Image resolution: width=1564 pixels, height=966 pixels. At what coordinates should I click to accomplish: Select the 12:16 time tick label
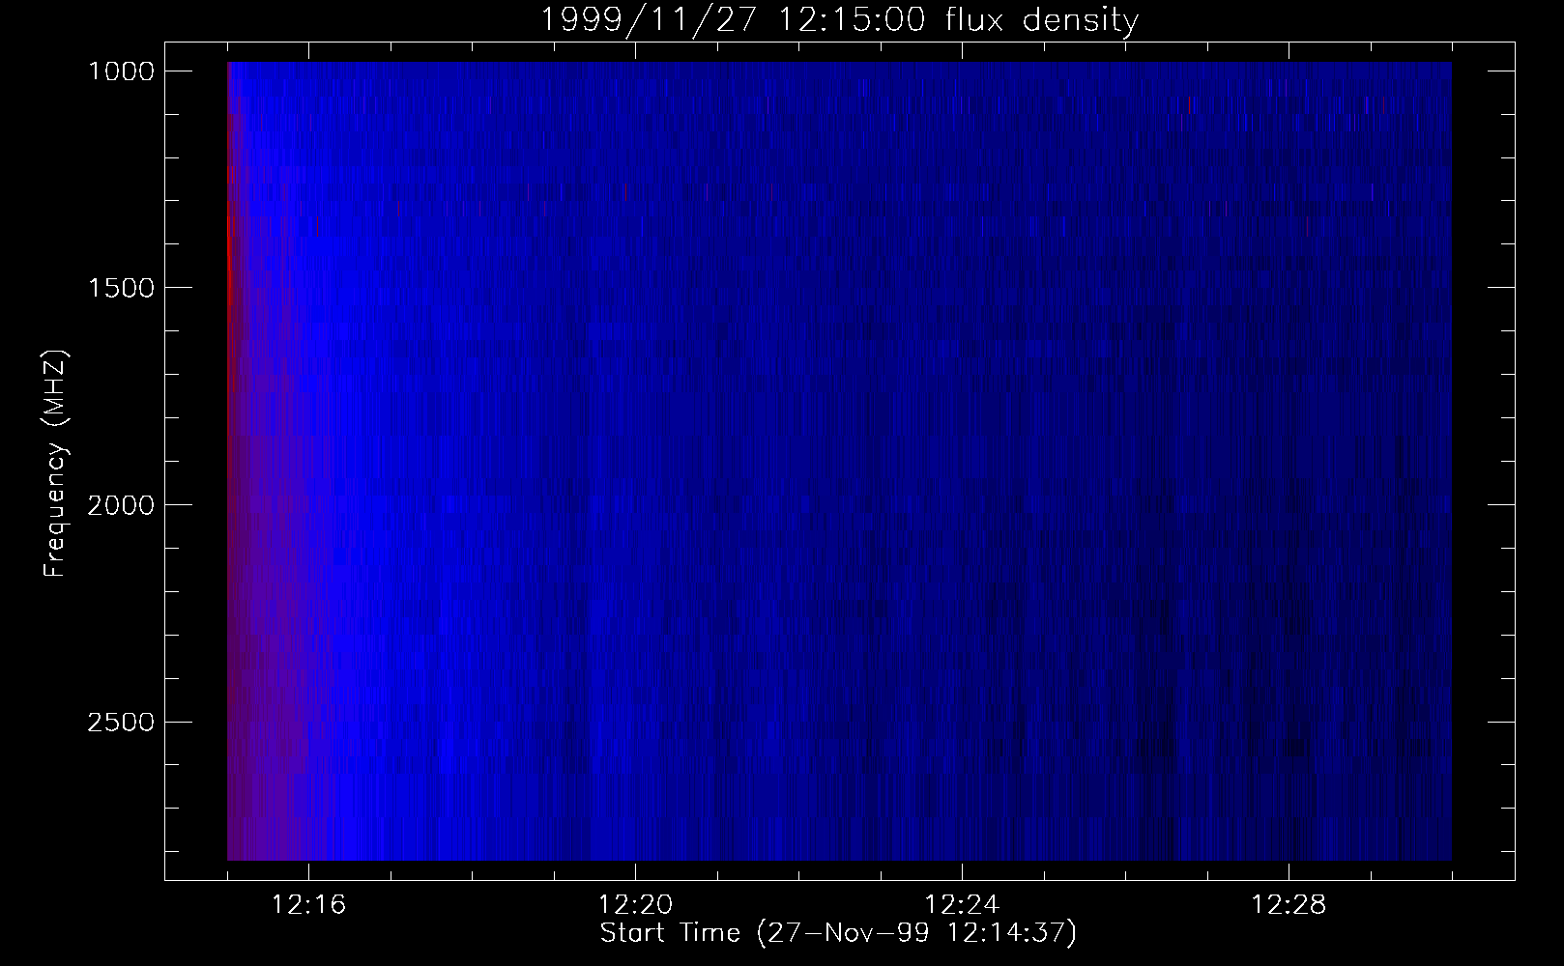[308, 905]
